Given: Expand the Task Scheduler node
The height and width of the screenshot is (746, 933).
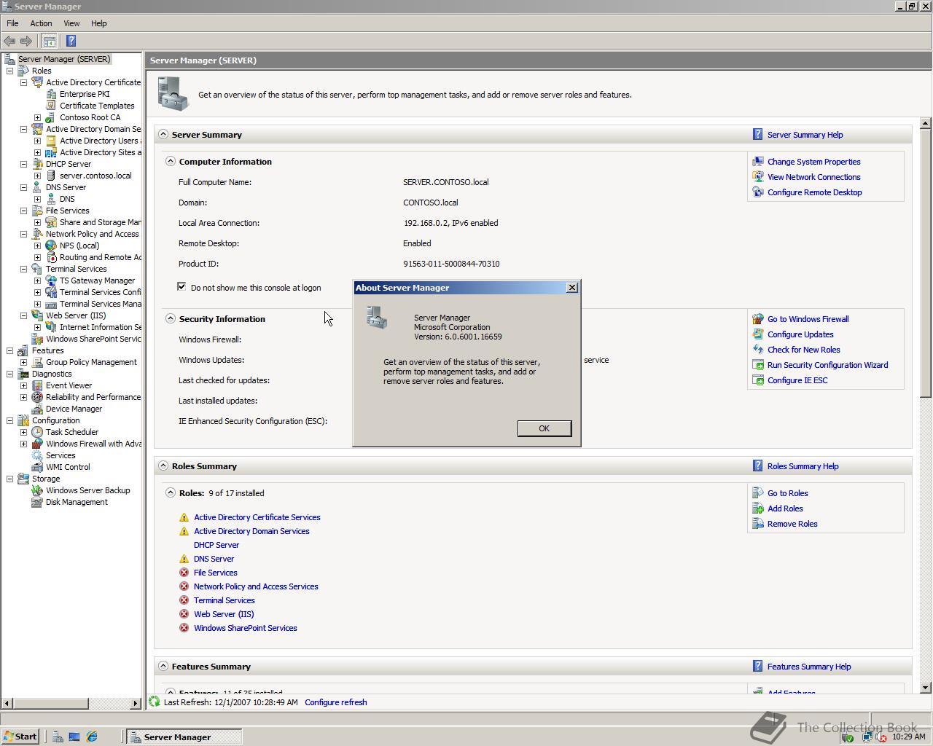Looking at the screenshot, I should pyautogui.click(x=23, y=432).
